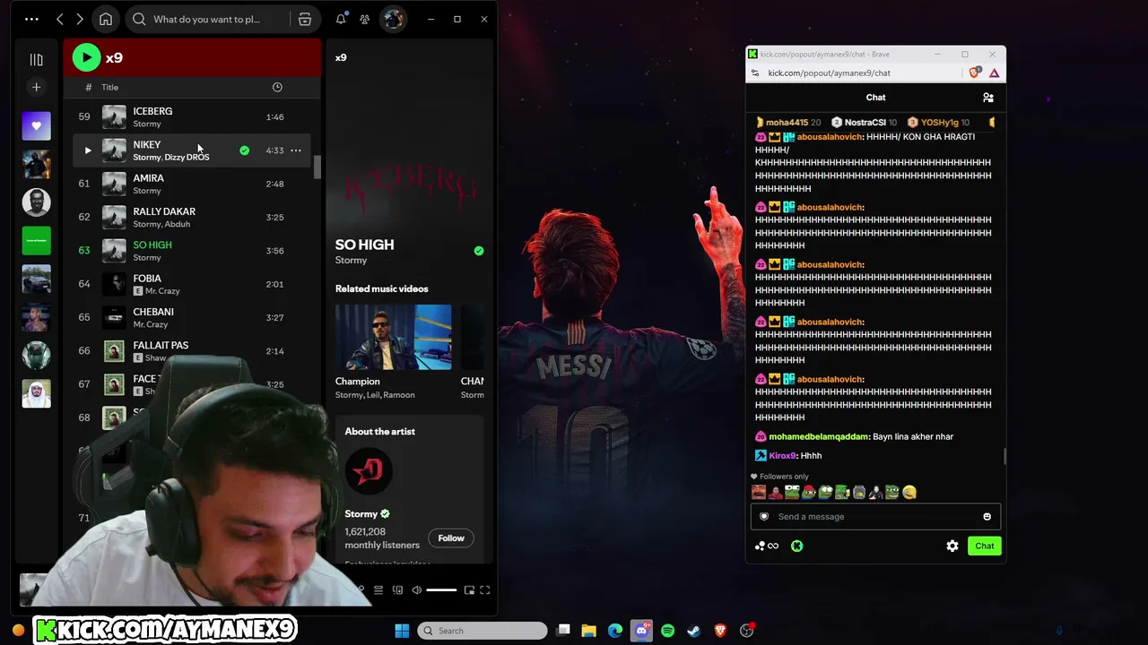Open OBS Studio from taskbar

click(746, 631)
